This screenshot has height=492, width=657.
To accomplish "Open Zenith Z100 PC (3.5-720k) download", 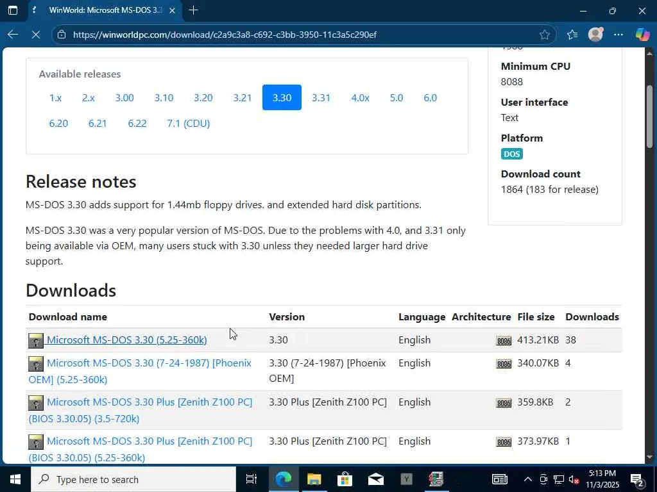I will [141, 410].
